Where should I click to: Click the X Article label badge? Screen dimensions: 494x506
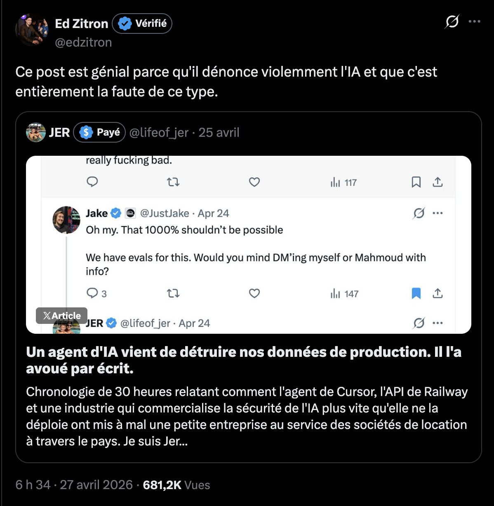point(61,316)
